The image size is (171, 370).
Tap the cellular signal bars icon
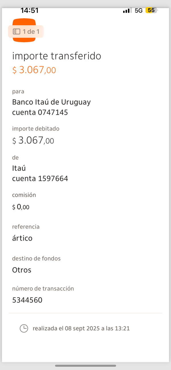[127, 11]
